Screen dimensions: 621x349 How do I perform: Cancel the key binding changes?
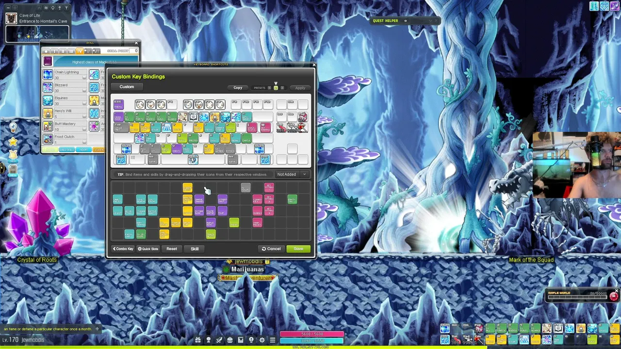(x=272, y=249)
